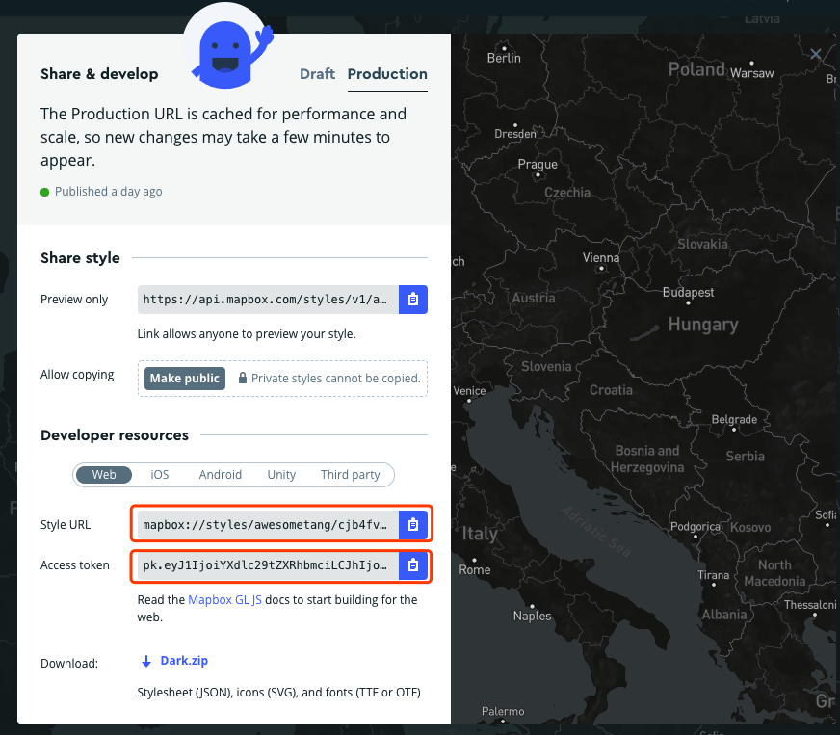840x735 pixels.
Task: Click the Access token field
Action: [x=268, y=565]
